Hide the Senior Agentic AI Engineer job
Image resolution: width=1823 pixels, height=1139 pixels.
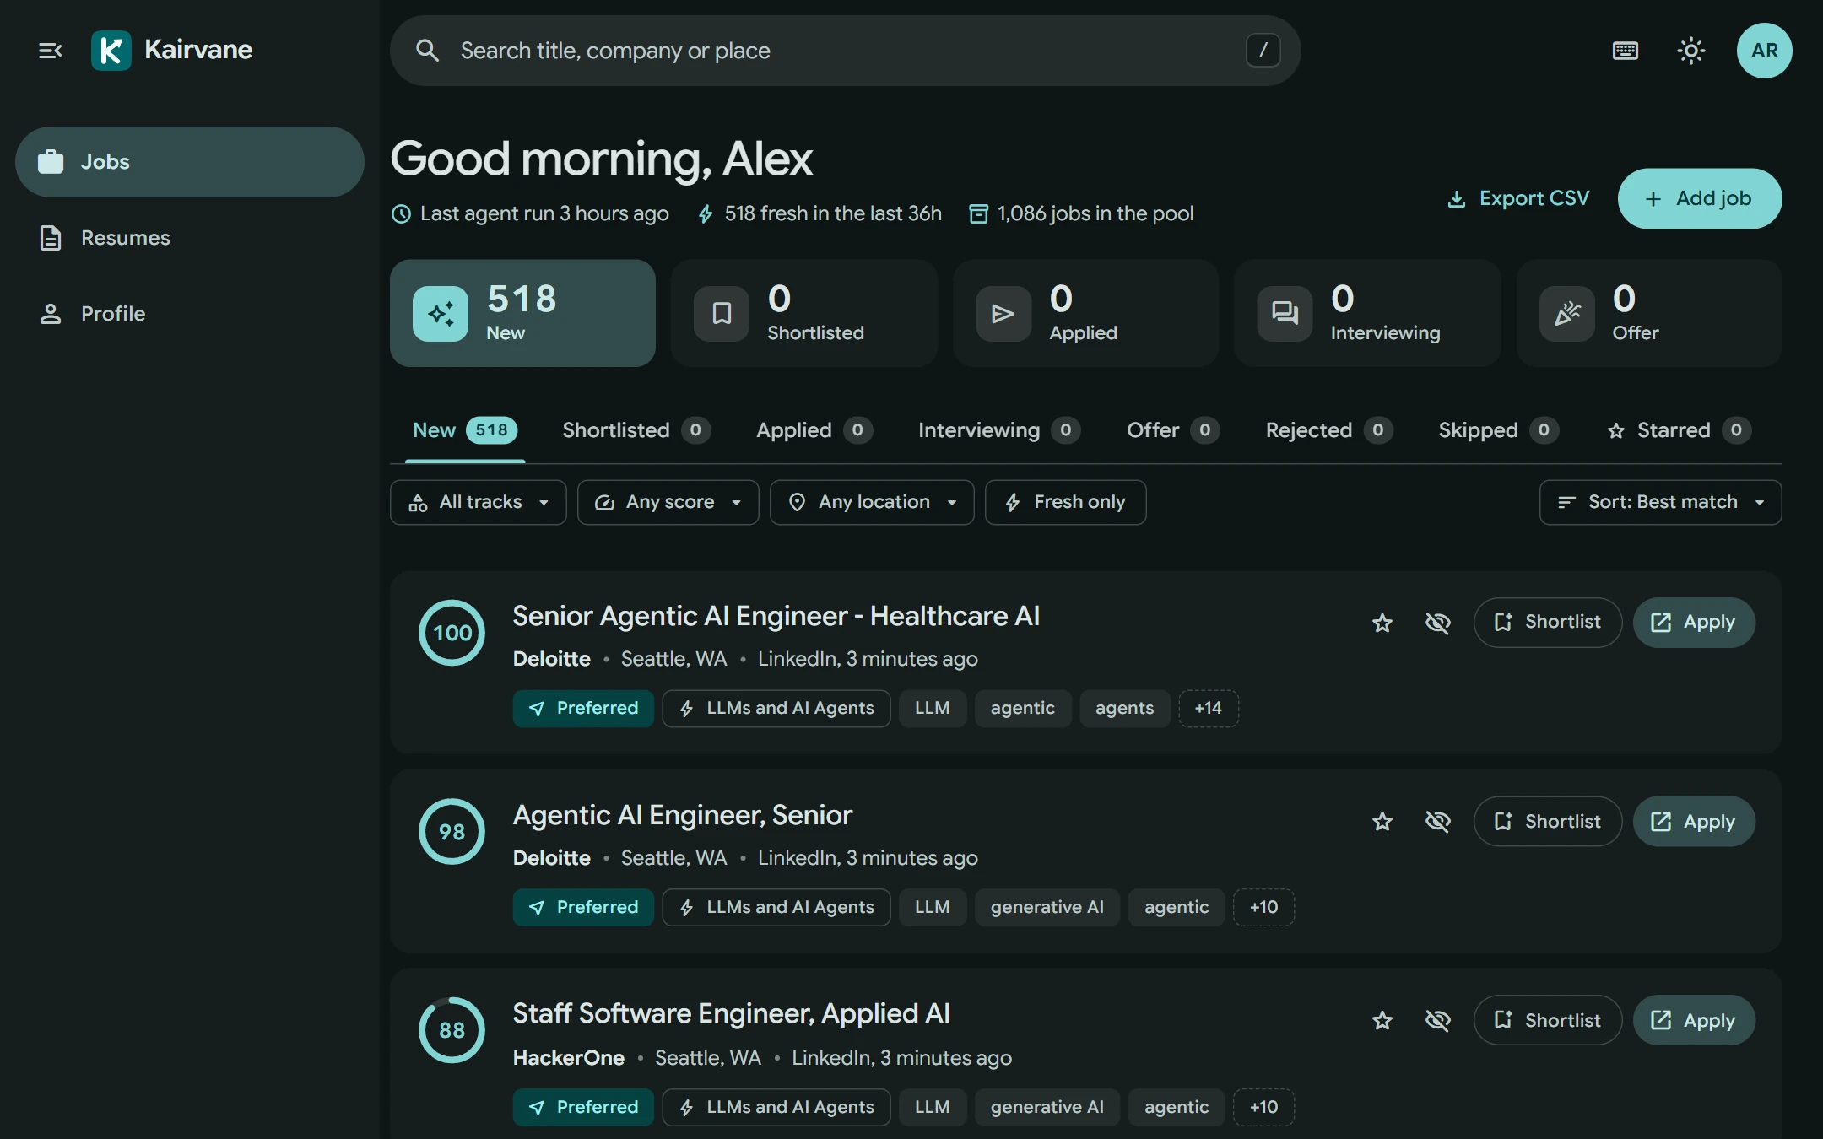pos(1438,623)
